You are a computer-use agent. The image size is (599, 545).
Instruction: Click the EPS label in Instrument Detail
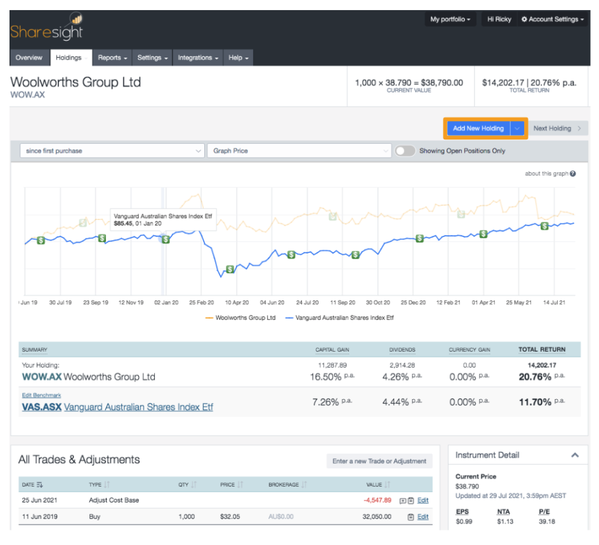(462, 512)
